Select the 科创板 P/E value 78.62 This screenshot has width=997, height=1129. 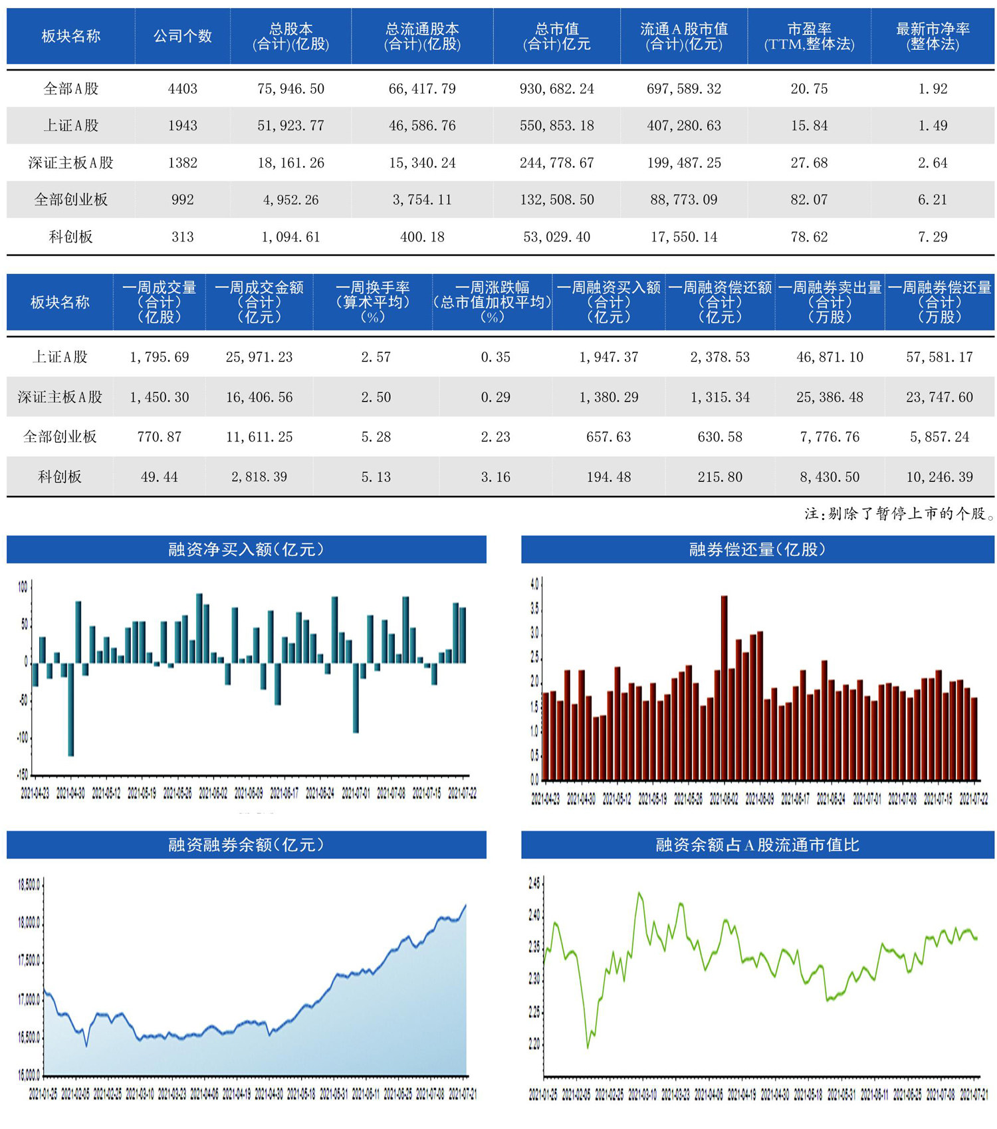coord(809,237)
